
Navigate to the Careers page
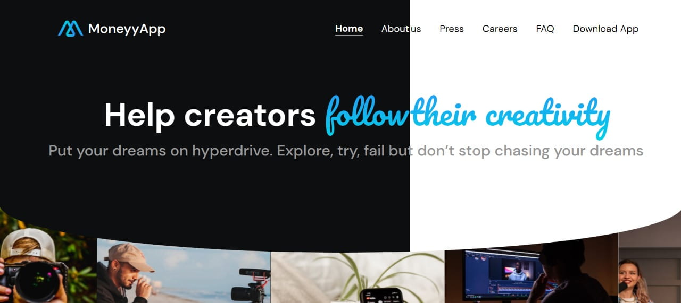[x=500, y=29]
